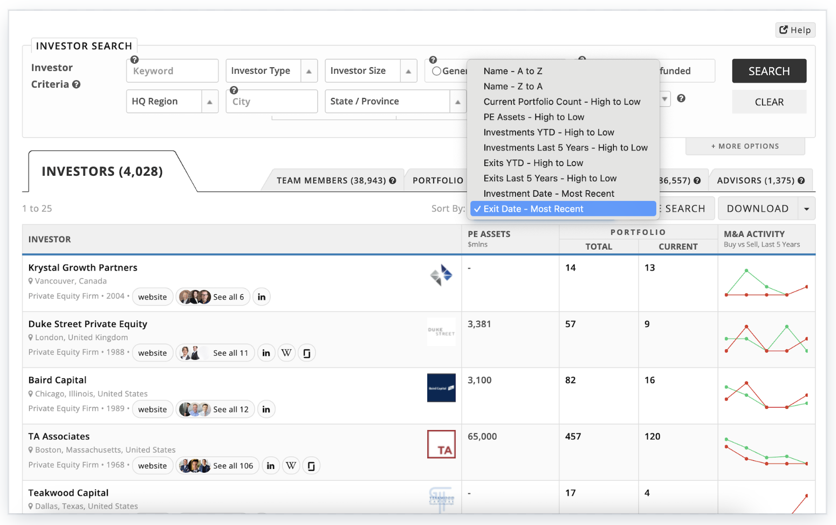Open LinkedIn icon for Baird Capital
Viewport: 836px width, 525px height.
coord(266,410)
